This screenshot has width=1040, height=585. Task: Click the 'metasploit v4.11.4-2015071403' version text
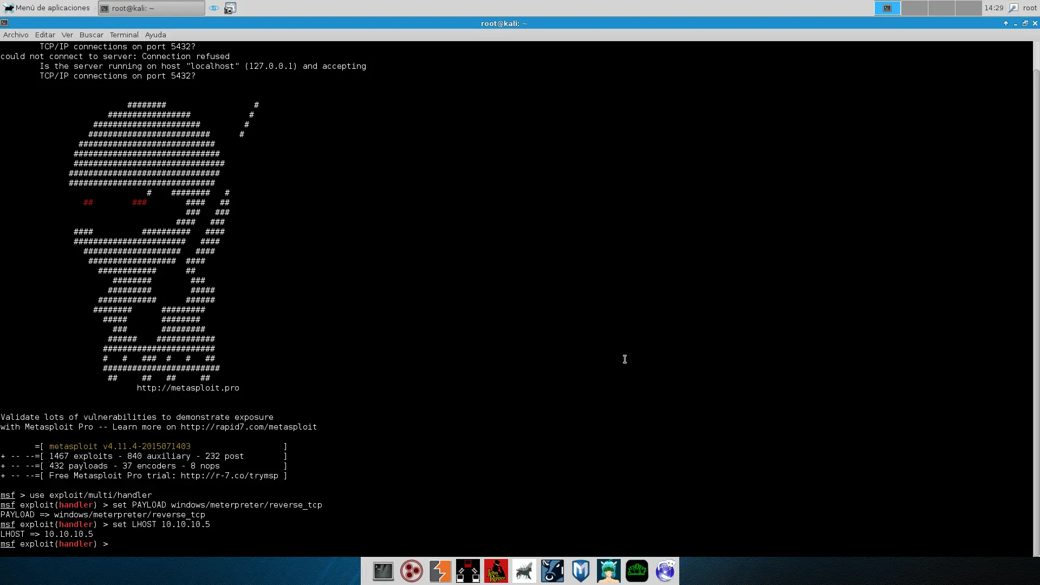point(120,446)
